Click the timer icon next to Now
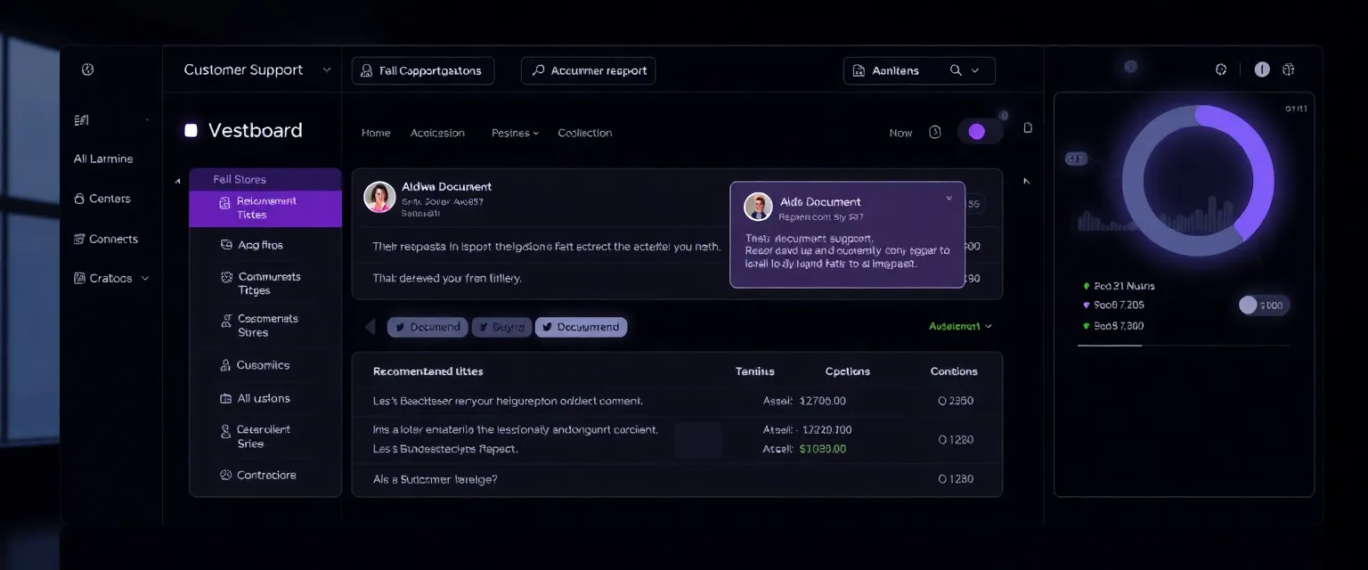The height and width of the screenshot is (570, 1368). (934, 132)
